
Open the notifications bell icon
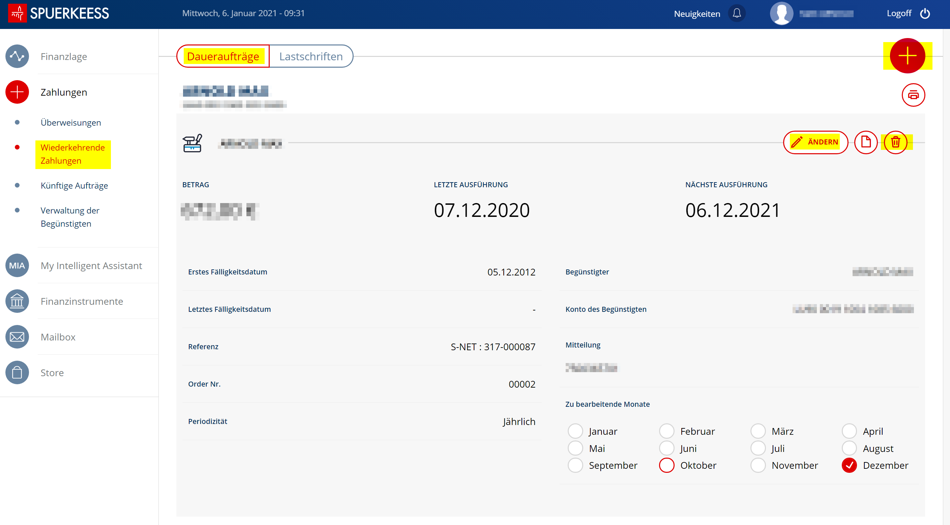(737, 13)
